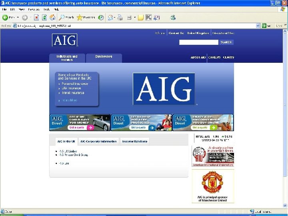The width and height of the screenshot is (288, 216).
Task: Select the Investor Relations tab
Action: click(x=135, y=142)
